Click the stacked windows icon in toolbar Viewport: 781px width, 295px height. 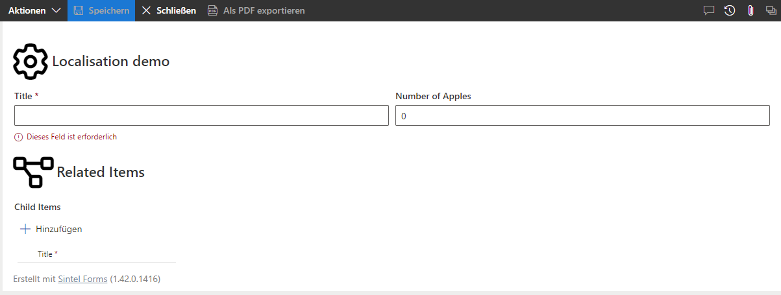(x=770, y=10)
